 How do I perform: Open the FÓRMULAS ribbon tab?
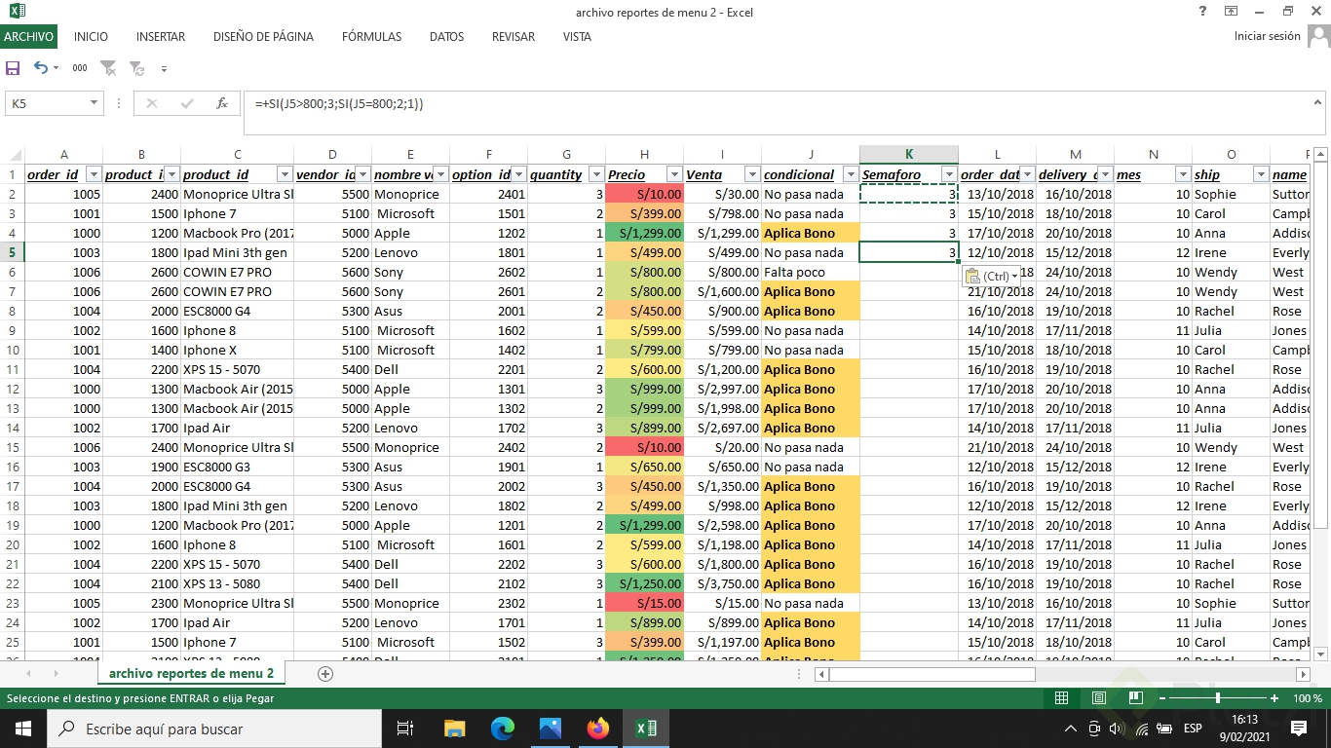click(371, 37)
